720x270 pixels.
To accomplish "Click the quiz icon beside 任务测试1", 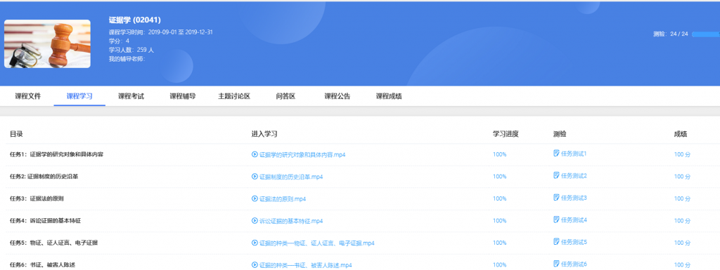I will pyautogui.click(x=557, y=154).
